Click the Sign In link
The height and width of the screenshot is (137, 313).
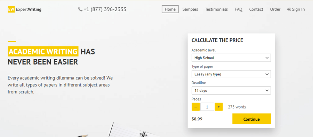click(296, 9)
